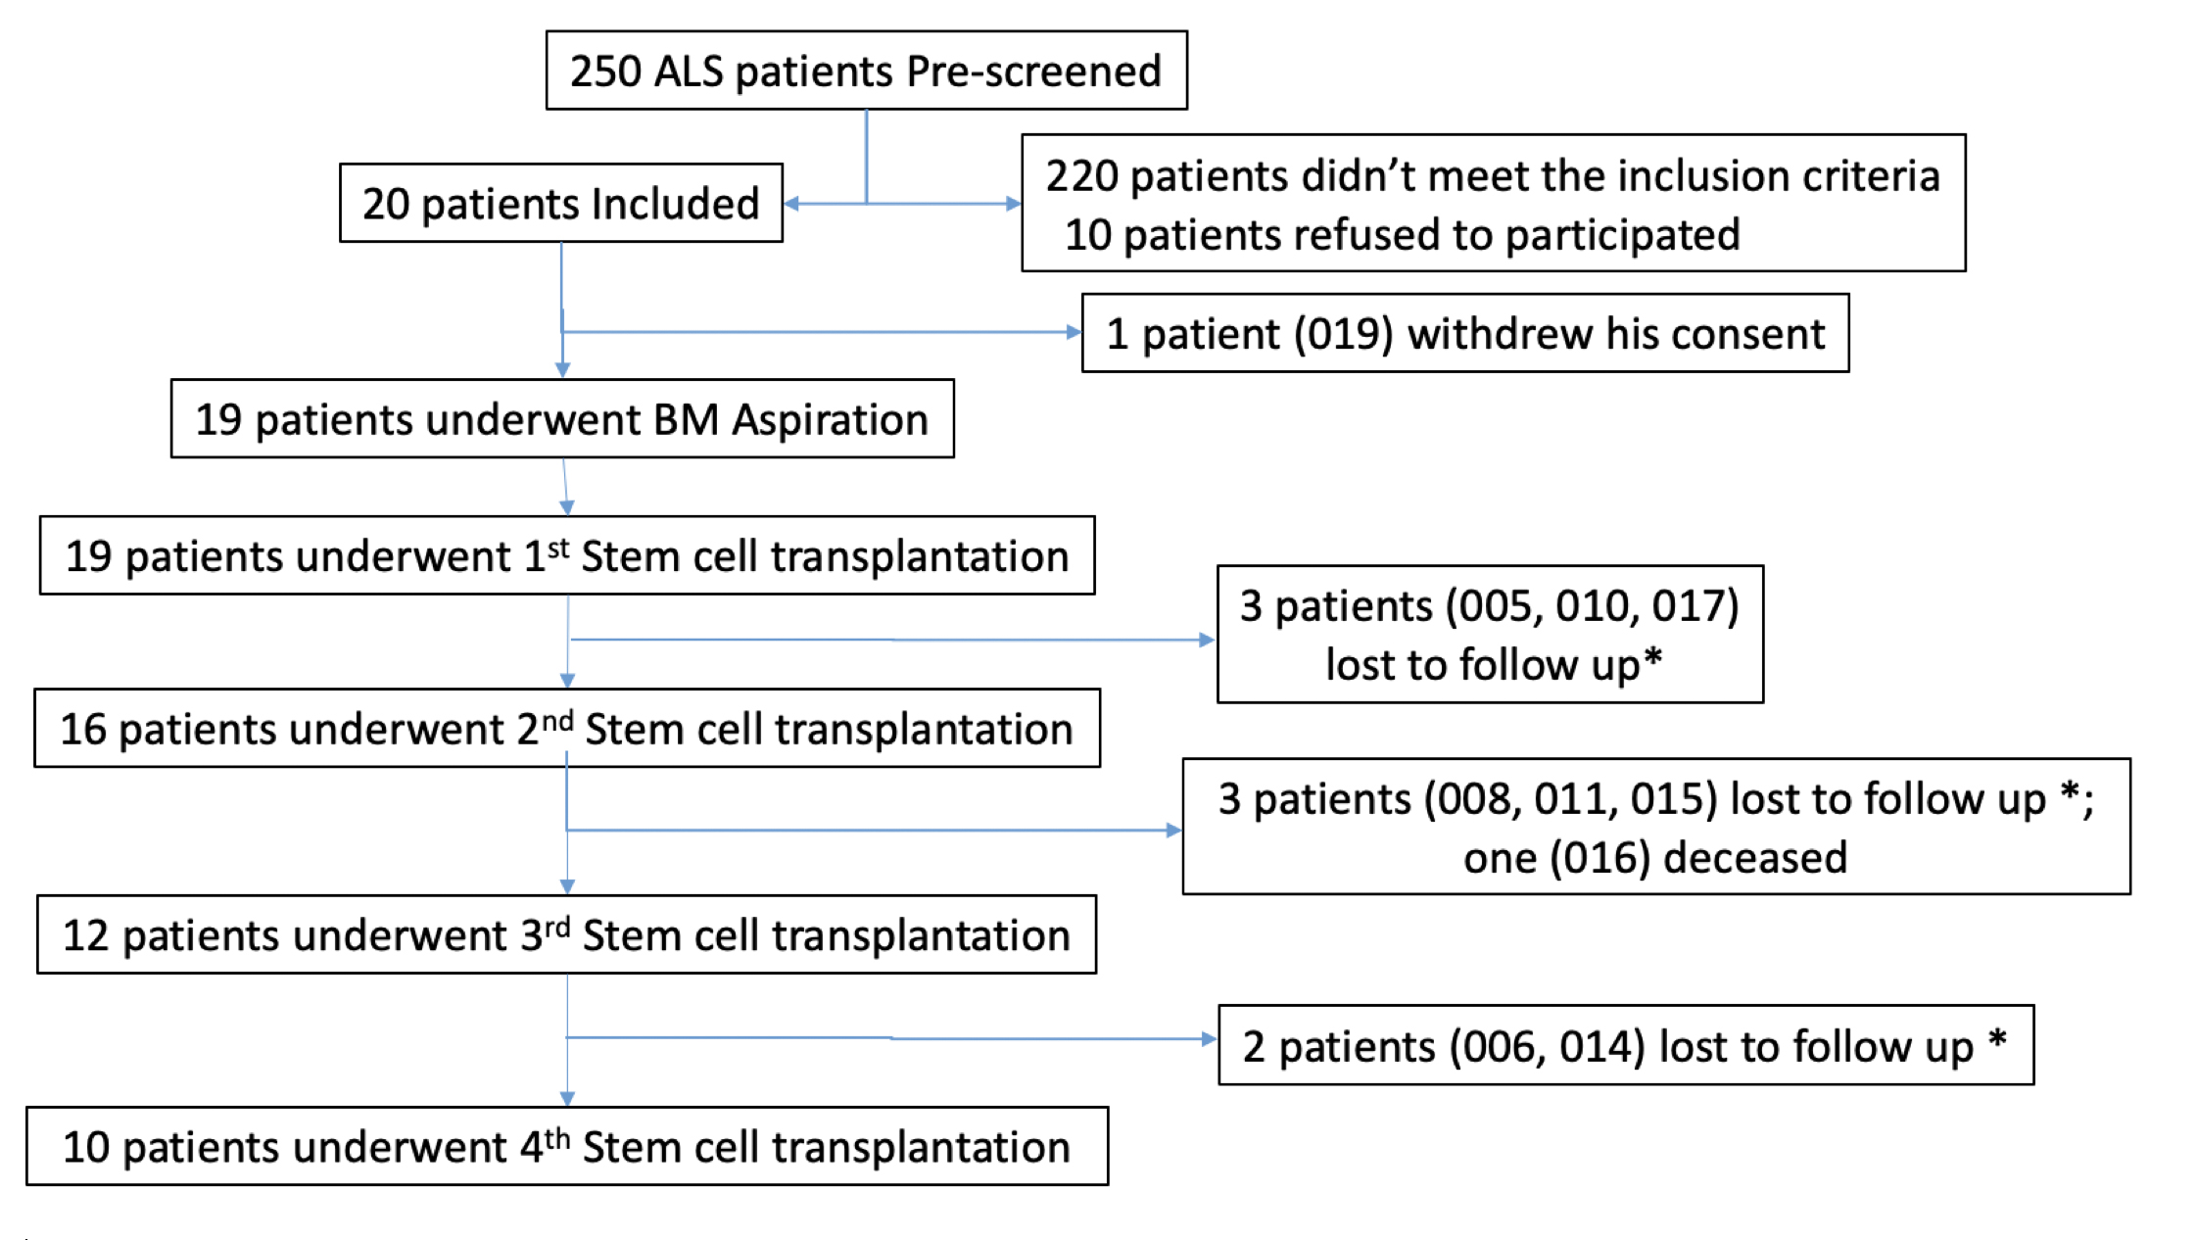Click the arrowhead pointing to "(005, 010, 017)" box
The height and width of the screenshot is (1240, 2196).
pos(1207,640)
